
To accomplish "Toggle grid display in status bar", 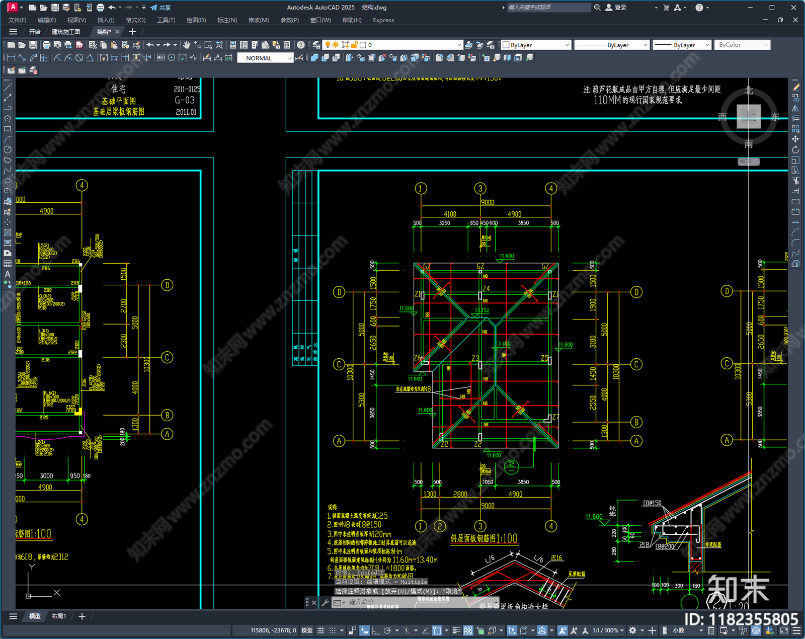I will click(320, 630).
